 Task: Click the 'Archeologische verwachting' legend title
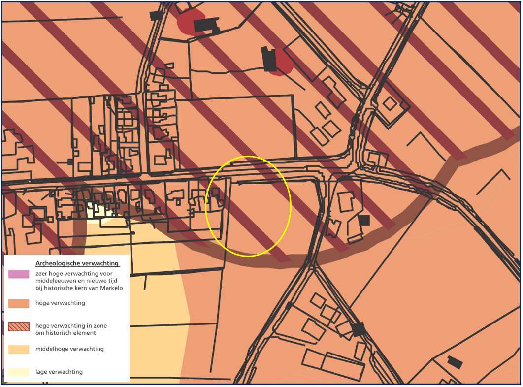pyautogui.click(x=77, y=263)
